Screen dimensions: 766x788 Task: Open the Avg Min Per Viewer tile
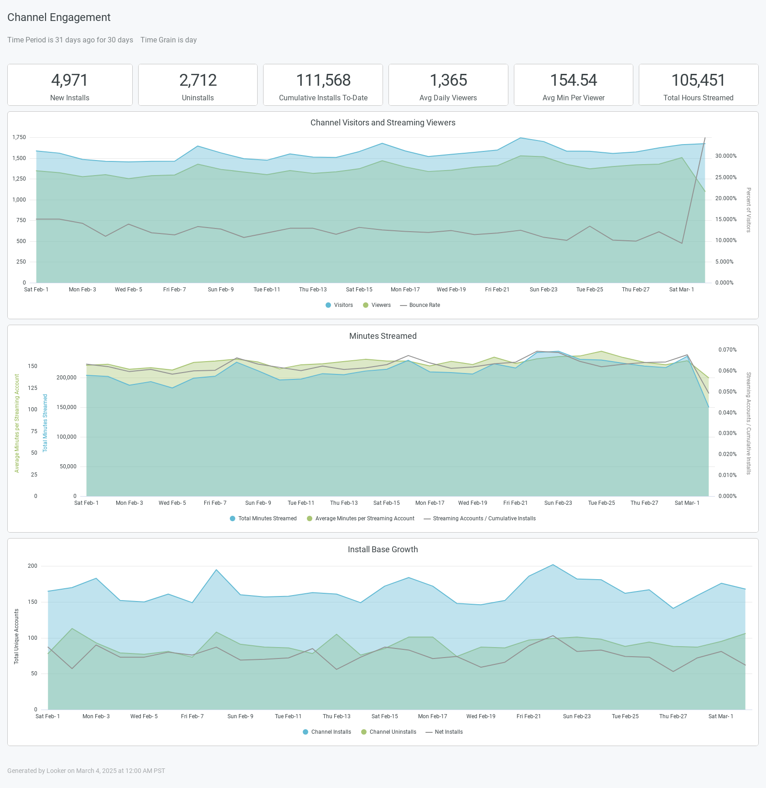[574, 85]
